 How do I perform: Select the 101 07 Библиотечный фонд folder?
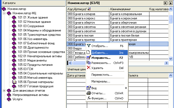tap(36, 43)
